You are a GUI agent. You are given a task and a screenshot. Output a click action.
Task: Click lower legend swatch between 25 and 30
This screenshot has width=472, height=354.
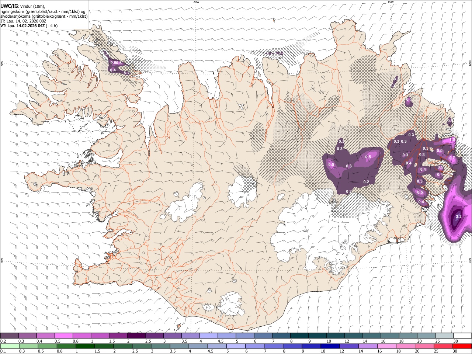[443, 346]
